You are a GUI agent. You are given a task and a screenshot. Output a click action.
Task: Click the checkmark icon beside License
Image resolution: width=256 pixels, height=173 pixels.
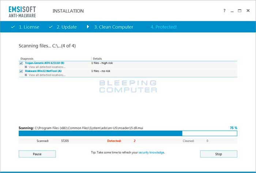[x=13, y=27]
